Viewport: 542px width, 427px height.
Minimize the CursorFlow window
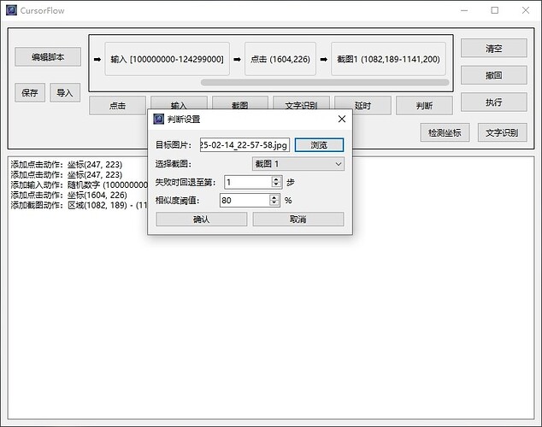coord(464,10)
